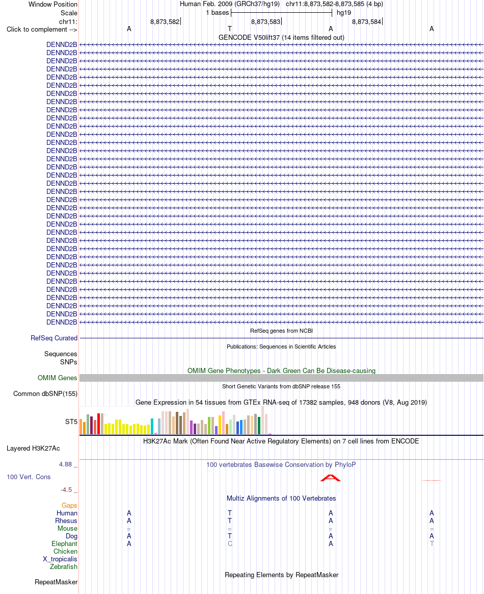Image resolution: width=484 pixels, height=594 pixels.
Task: Click the 'Sequences' track label
Action: coord(61,354)
